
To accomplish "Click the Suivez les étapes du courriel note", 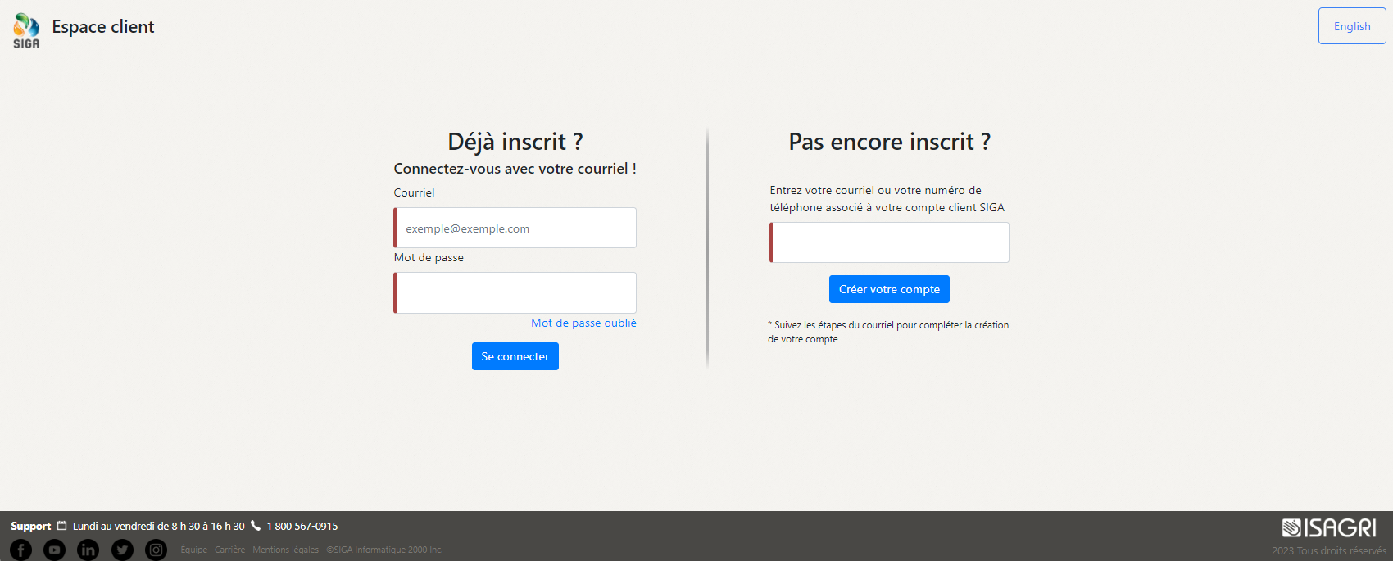I will (888, 332).
